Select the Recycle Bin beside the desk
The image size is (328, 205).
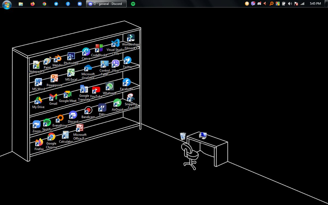(183, 136)
